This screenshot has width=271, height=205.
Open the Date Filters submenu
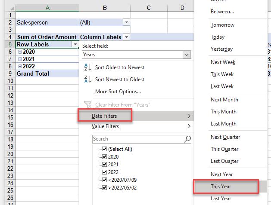104,116
